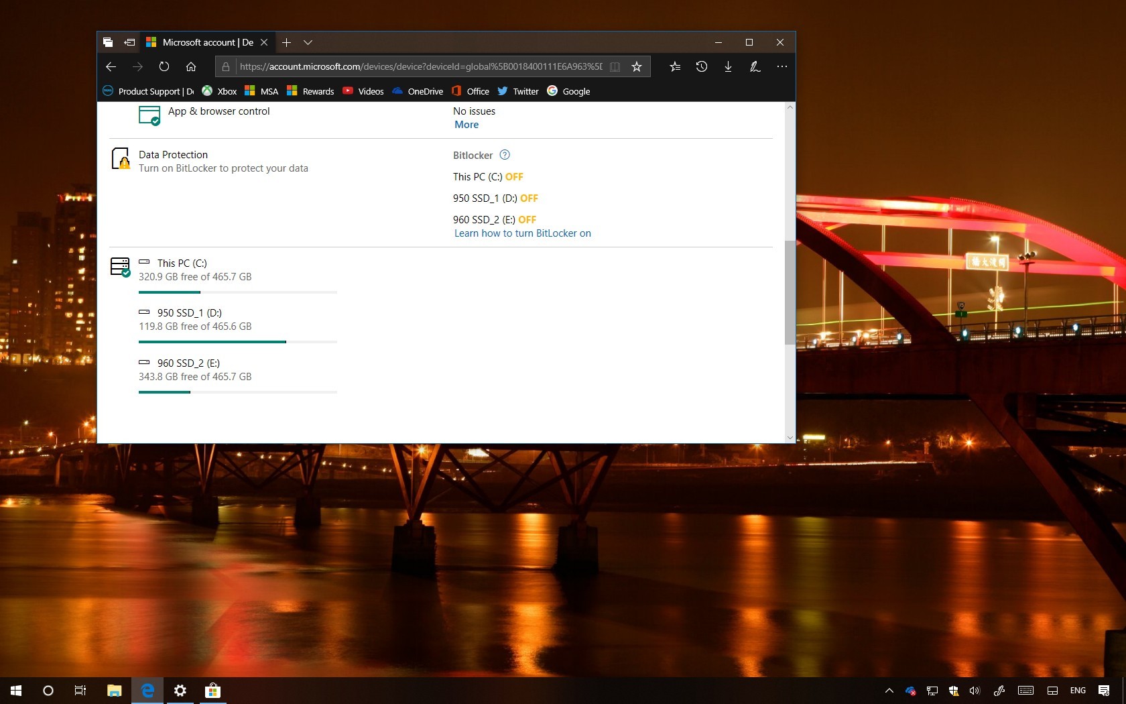1126x704 pixels.
Task: Click ENG language indicator
Action: click(x=1078, y=691)
